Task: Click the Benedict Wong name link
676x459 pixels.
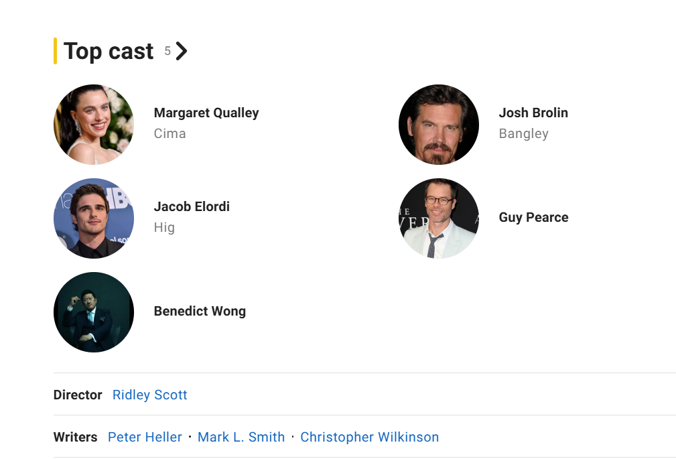Action: point(200,312)
